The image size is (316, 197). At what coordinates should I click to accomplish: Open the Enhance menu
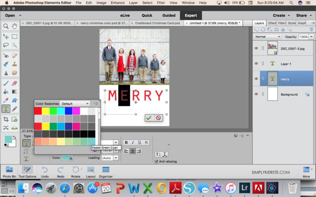[x=118, y=3]
